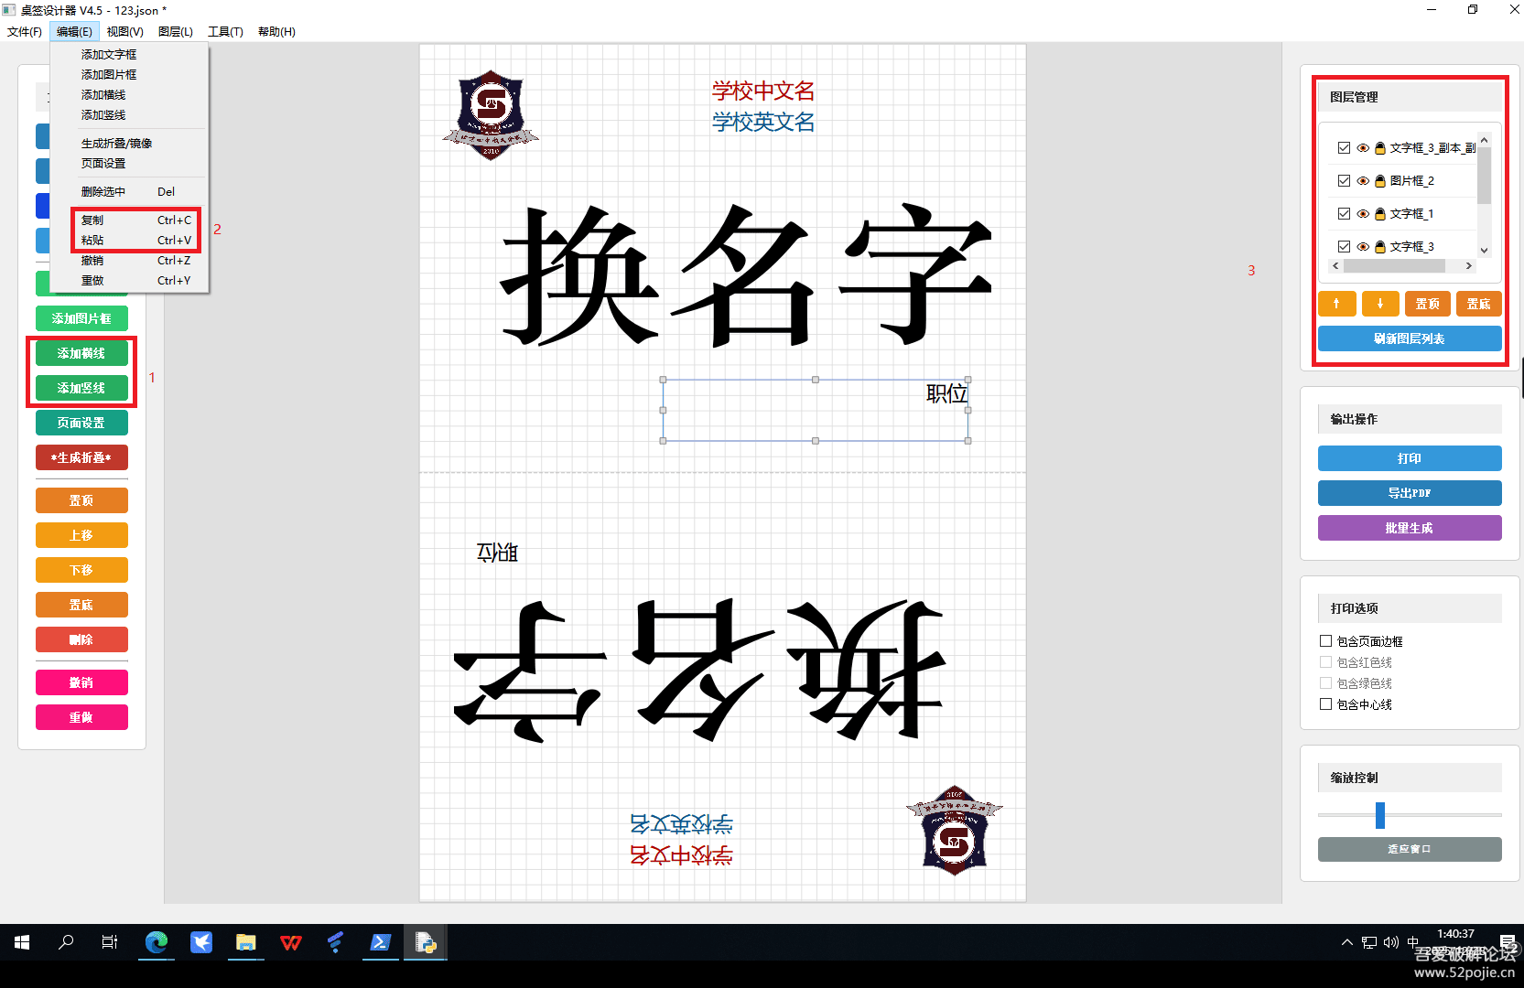Select 粘贴 in the 编辑 menu
Viewport: 1524px width, 988px height.
(92, 240)
